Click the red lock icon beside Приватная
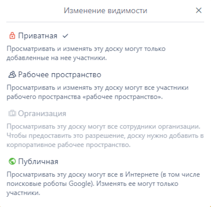Image resolution: width=211 pixels, height=207 pixels. pyautogui.click(x=12, y=36)
